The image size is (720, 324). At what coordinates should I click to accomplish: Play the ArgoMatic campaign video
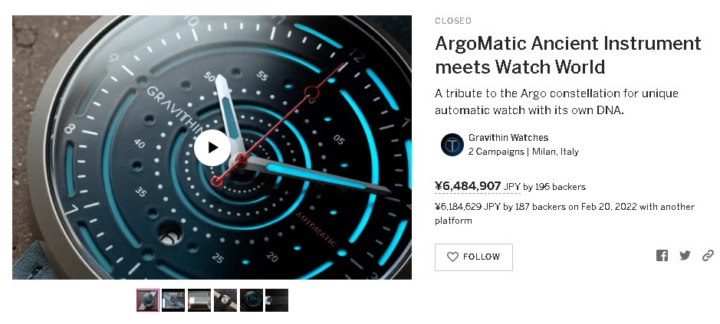point(212,147)
